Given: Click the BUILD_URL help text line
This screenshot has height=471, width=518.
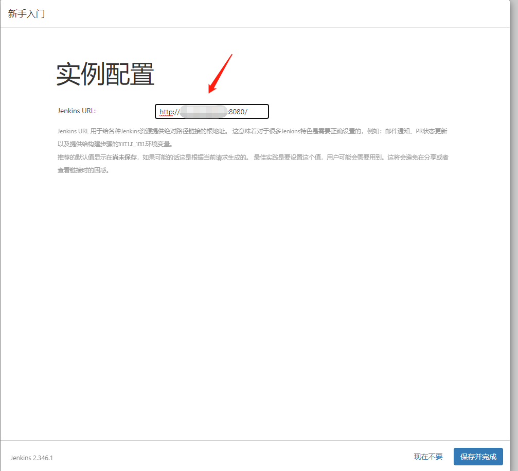Looking at the screenshot, I should pos(115,144).
